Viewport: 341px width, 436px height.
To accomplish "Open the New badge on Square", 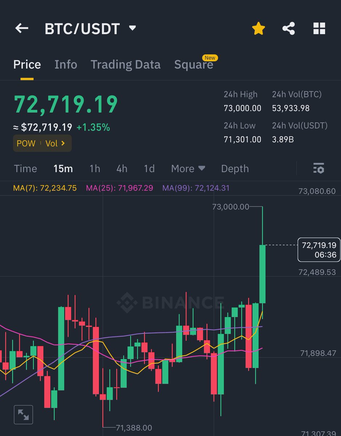I will pos(210,57).
